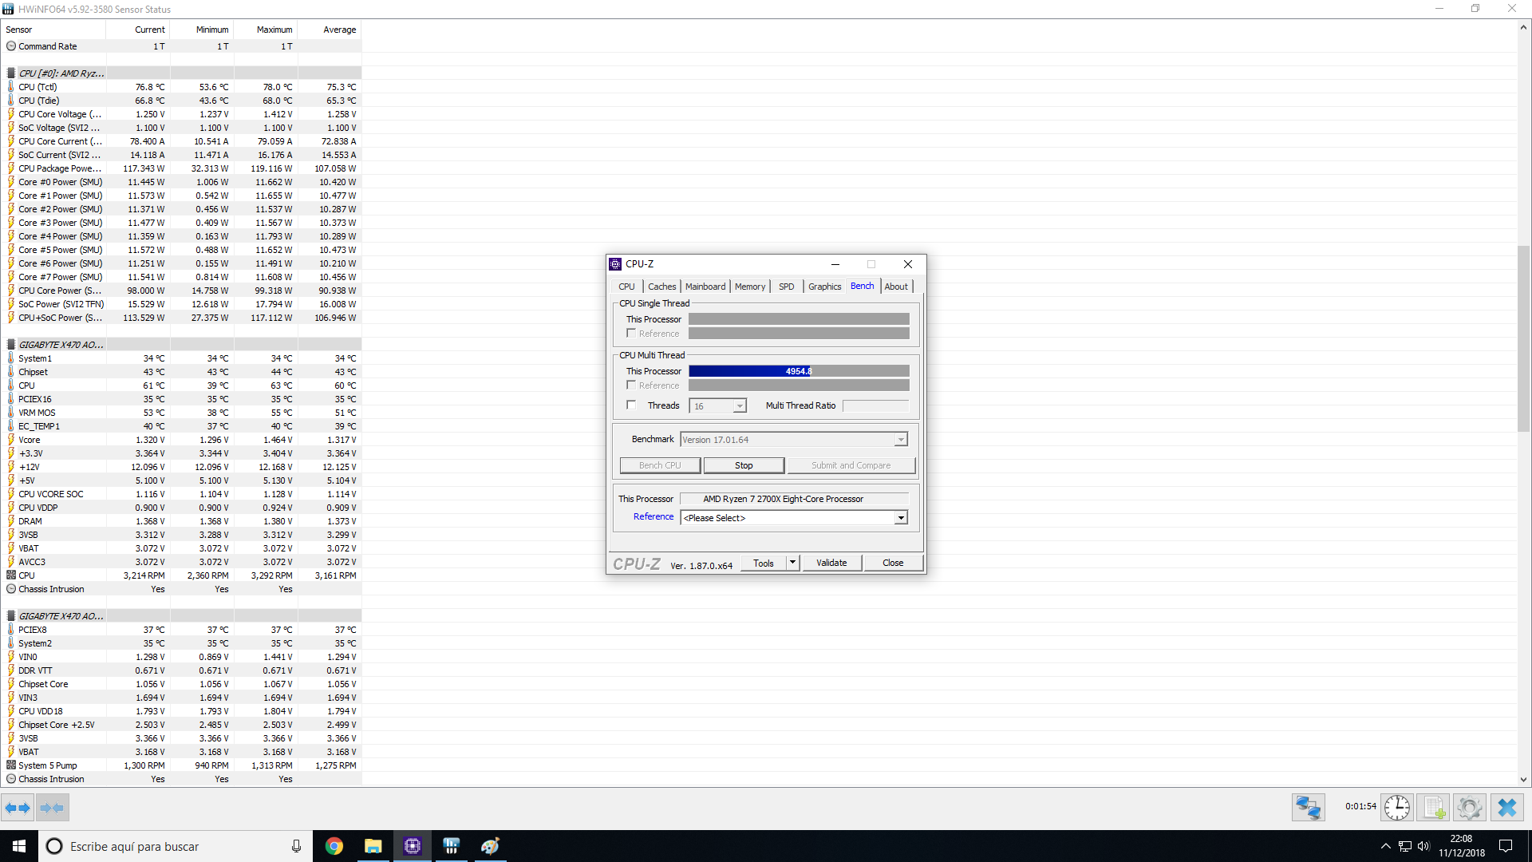The height and width of the screenshot is (862, 1532).
Task: Click the HWiNFO taskbar icon
Action: click(451, 846)
